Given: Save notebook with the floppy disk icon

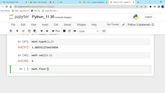Looking at the screenshot, I should [x=11, y=31].
